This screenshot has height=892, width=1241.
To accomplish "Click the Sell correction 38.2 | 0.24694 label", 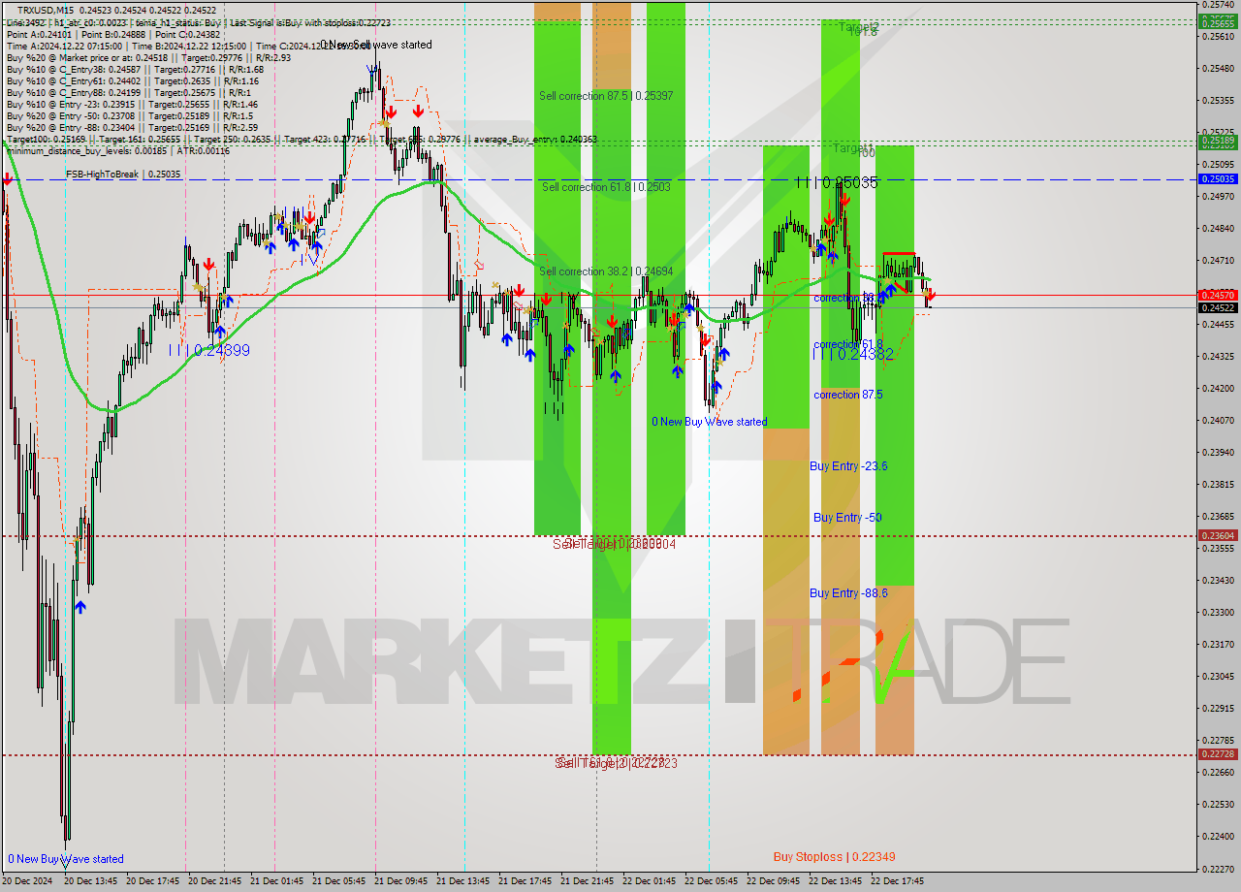I will [606, 271].
